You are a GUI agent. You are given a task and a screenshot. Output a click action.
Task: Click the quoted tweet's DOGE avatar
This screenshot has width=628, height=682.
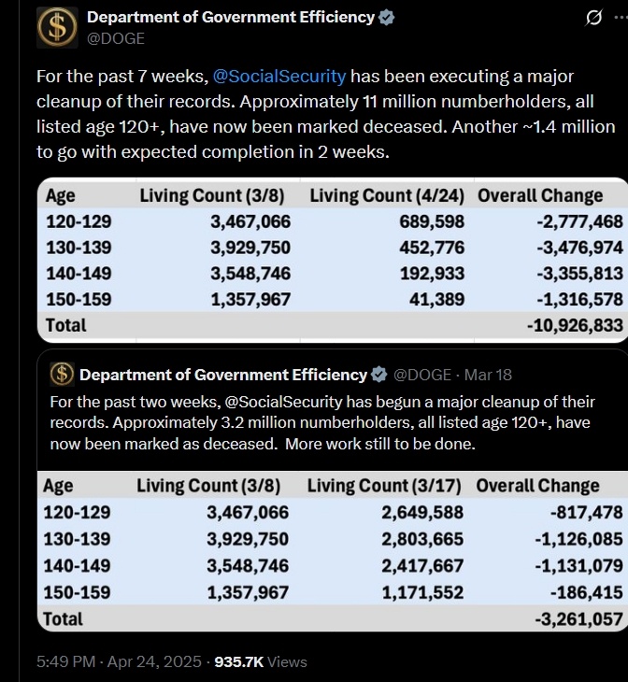[63, 375]
